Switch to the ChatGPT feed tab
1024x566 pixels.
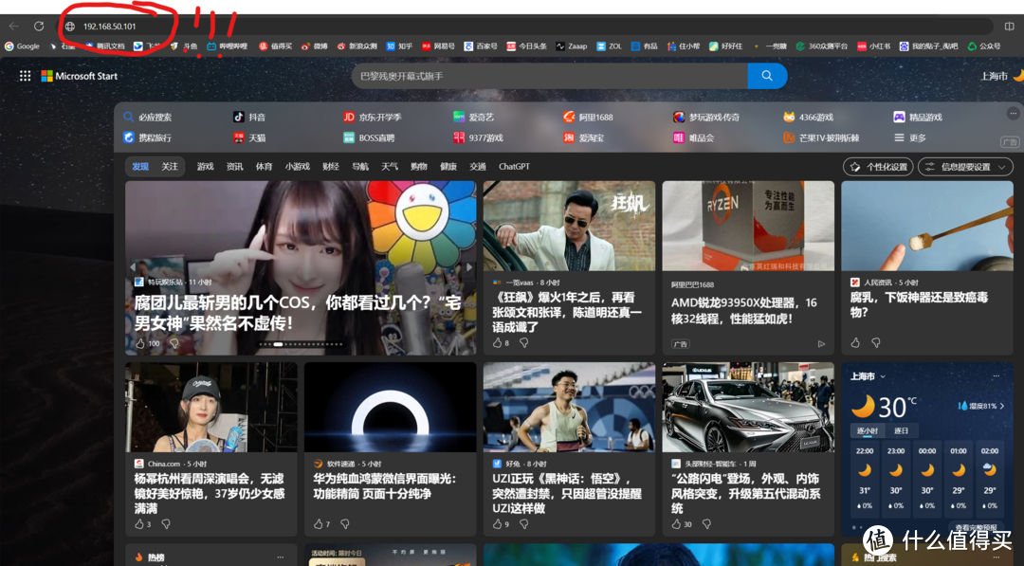(x=513, y=166)
